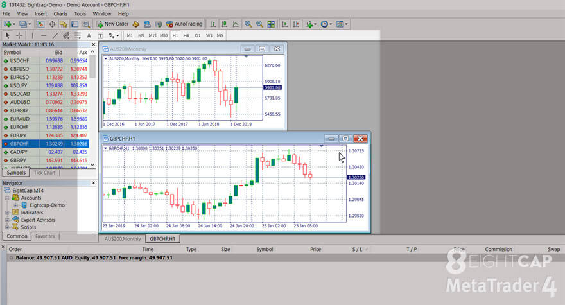The height and width of the screenshot is (305, 565).
Task: Close the Market Watch panel
Action: 94,44
